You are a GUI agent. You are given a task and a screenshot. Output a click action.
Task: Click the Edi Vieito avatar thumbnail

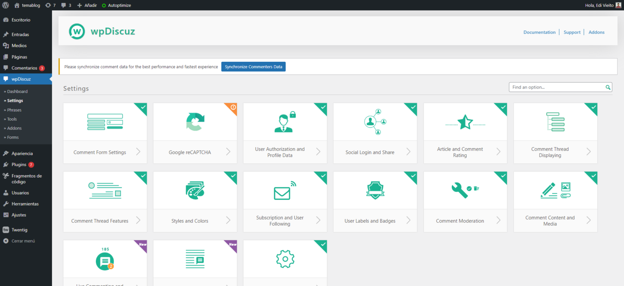[618, 5]
